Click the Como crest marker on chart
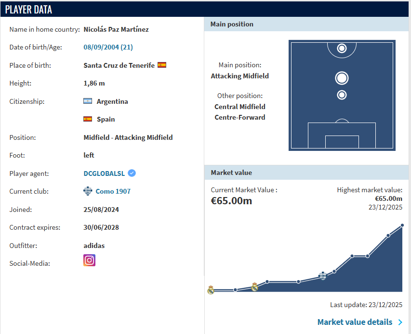The width and height of the screenshot is (411, 334). click(x=323, y=276)
